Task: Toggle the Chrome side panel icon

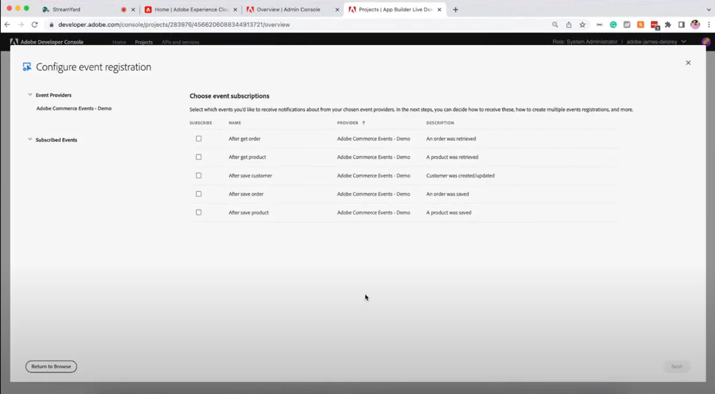Action: [682, 25]
